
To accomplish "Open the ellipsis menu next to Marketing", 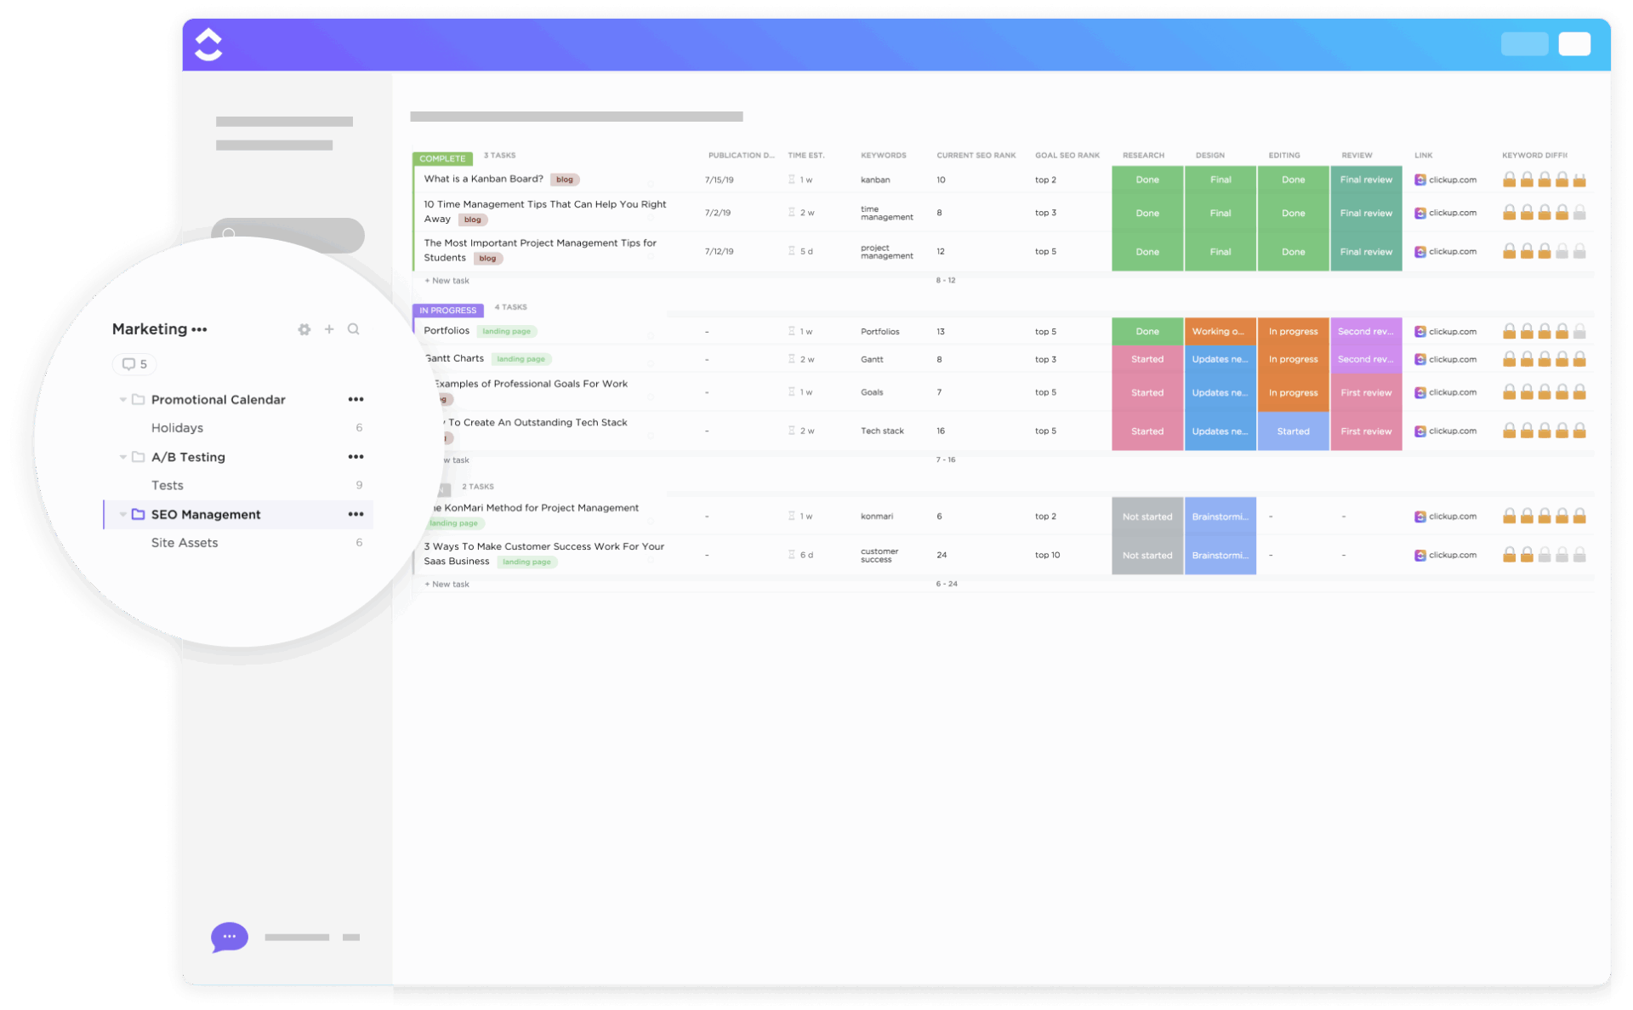I will tap(199, 329).
